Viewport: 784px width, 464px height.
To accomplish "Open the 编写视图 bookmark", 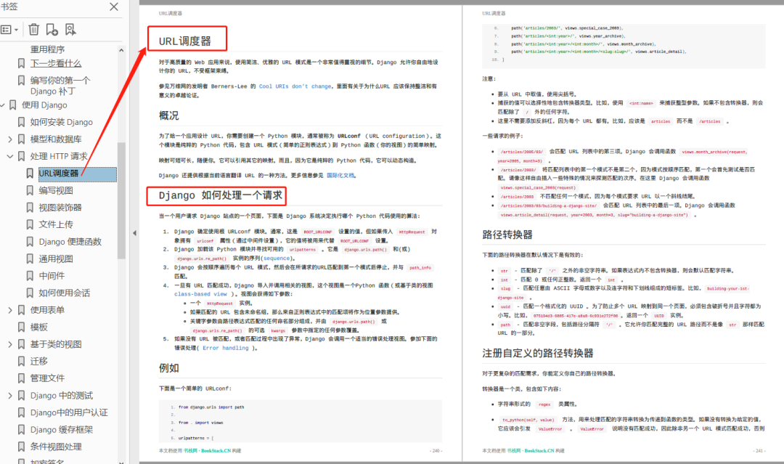I will [56, 190].
